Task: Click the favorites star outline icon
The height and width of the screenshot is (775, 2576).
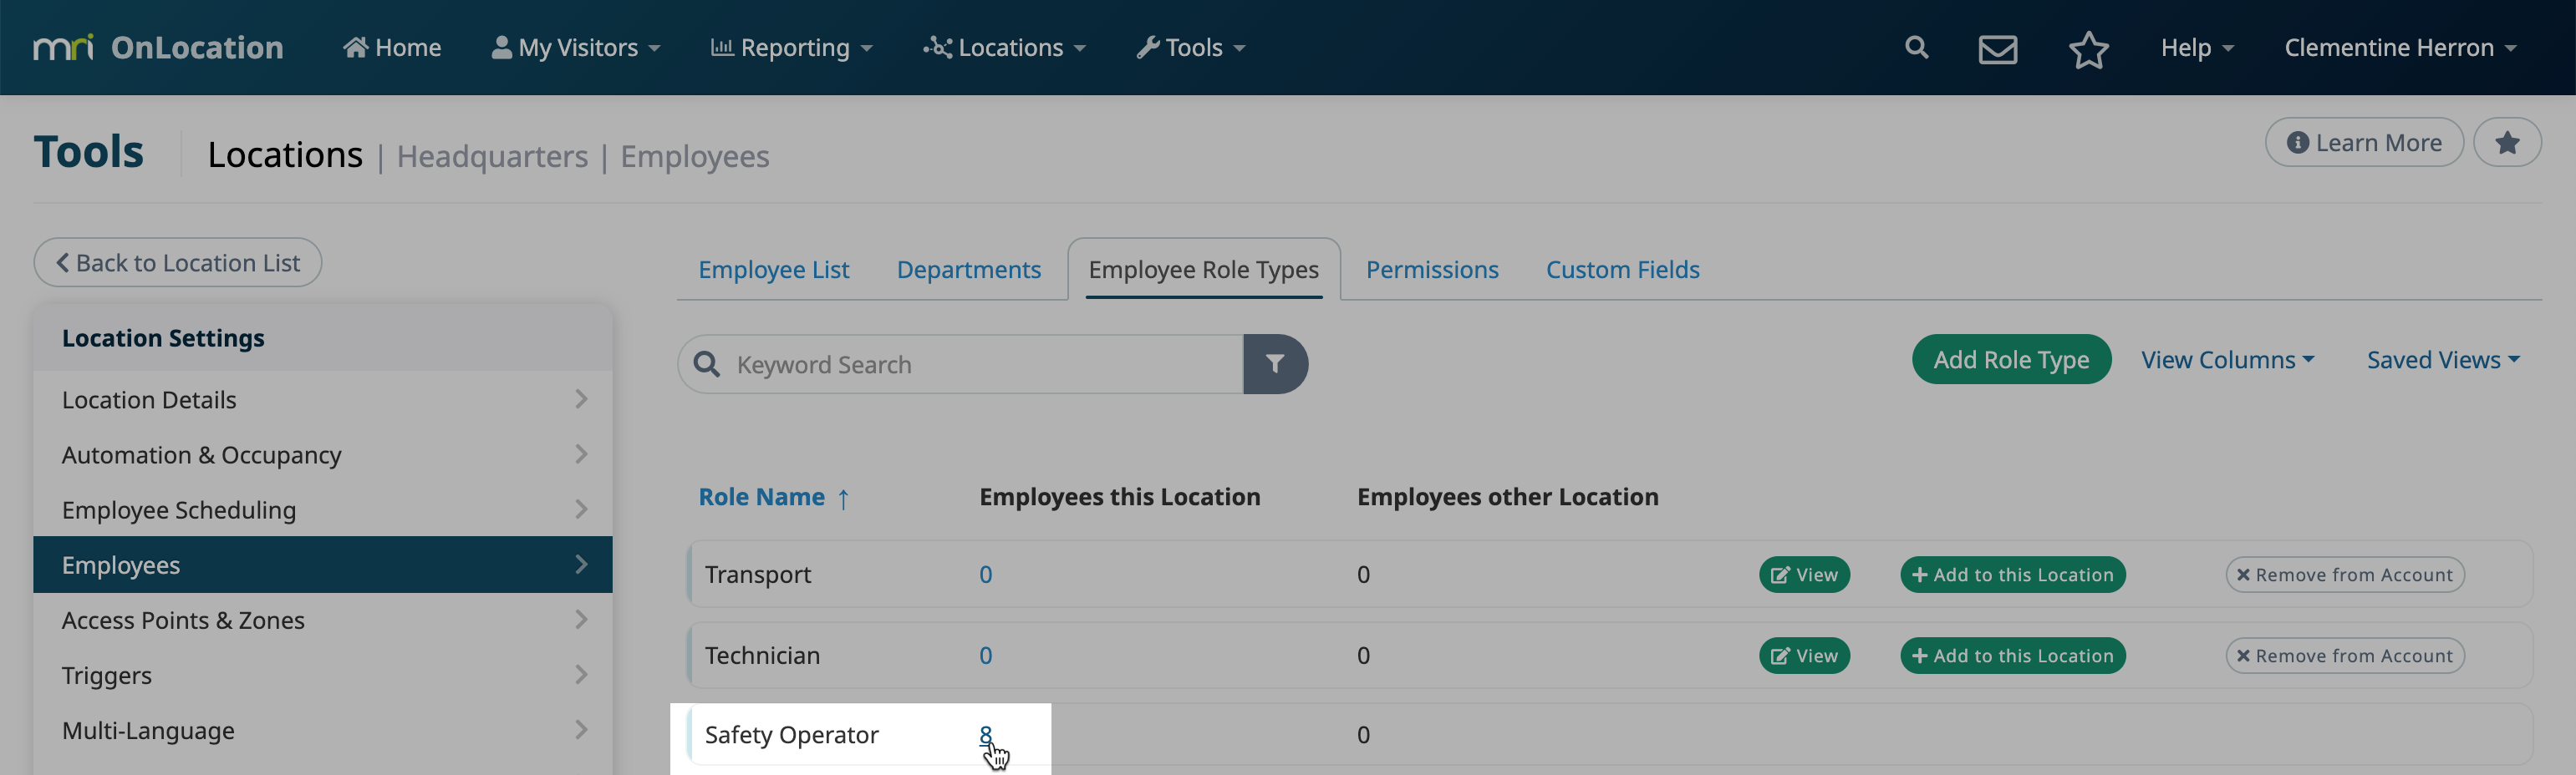Action: point(2088,49)
